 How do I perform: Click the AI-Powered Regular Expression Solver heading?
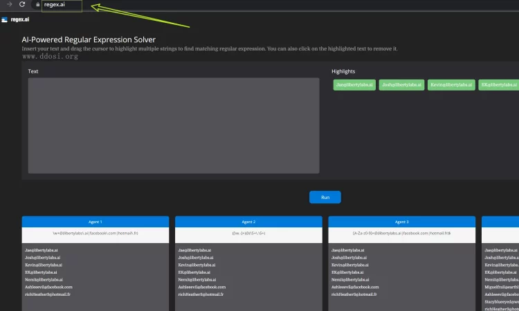pos(89,39)
